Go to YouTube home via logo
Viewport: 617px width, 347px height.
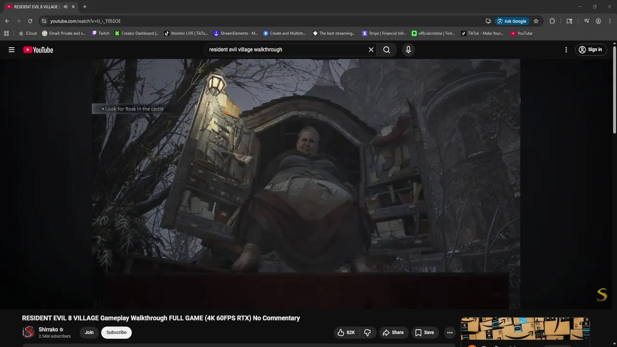pyautogui.click(x=38, y=50)
